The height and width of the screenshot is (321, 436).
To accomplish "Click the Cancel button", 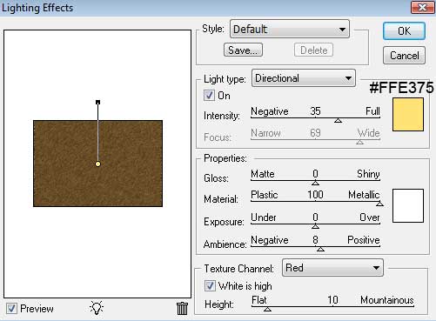I will (x=404, y=56).
